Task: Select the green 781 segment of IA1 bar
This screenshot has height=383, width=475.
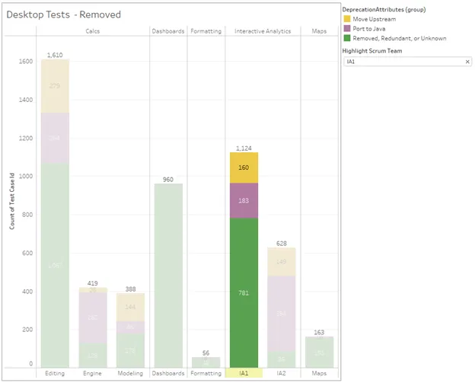Action: pyautogui.click(x=244, y=292)
